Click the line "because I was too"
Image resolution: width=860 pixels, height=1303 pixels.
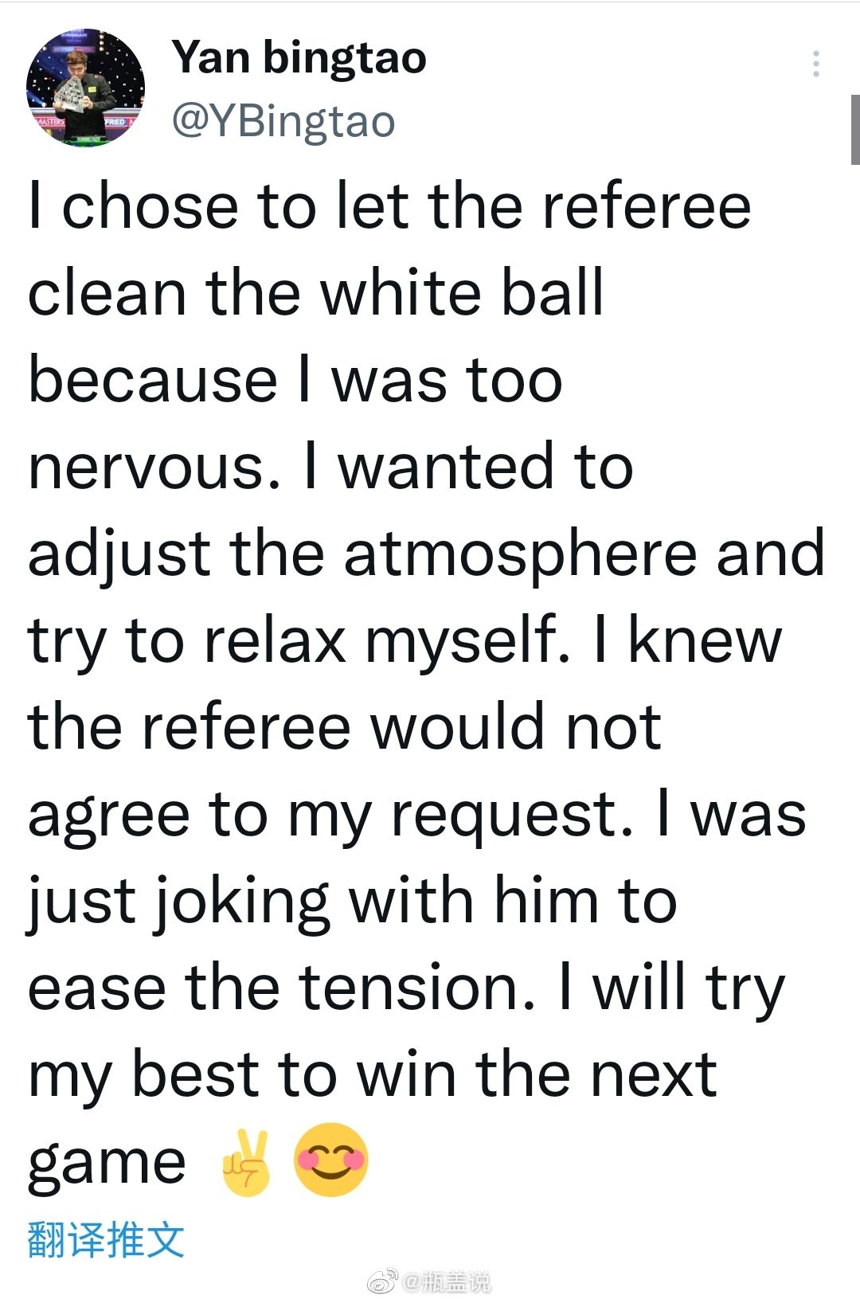tap(295, 380)
